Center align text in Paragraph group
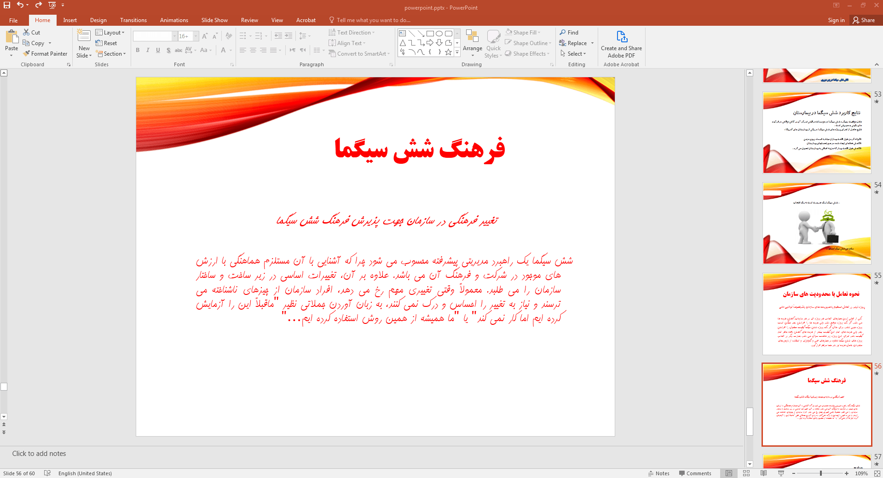 point(253,50)
